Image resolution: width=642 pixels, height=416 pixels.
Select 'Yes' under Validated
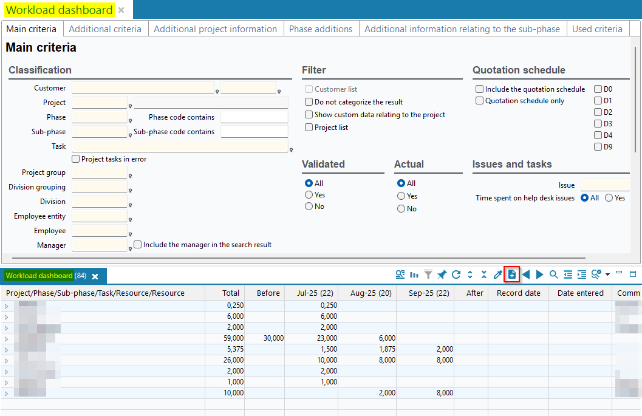click(x=309, y=195)
